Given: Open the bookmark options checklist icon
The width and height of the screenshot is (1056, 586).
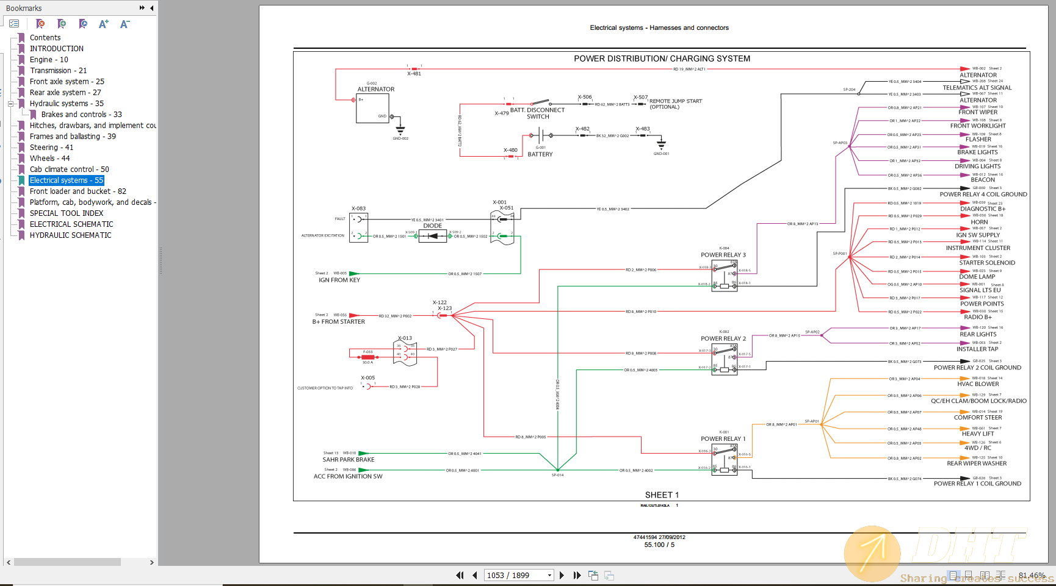Looking at the screenshot, I should click(14, 24).
